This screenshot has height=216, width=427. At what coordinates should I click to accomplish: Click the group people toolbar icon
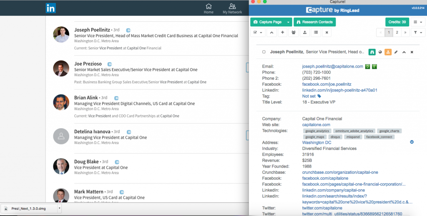tap(294, 33)
